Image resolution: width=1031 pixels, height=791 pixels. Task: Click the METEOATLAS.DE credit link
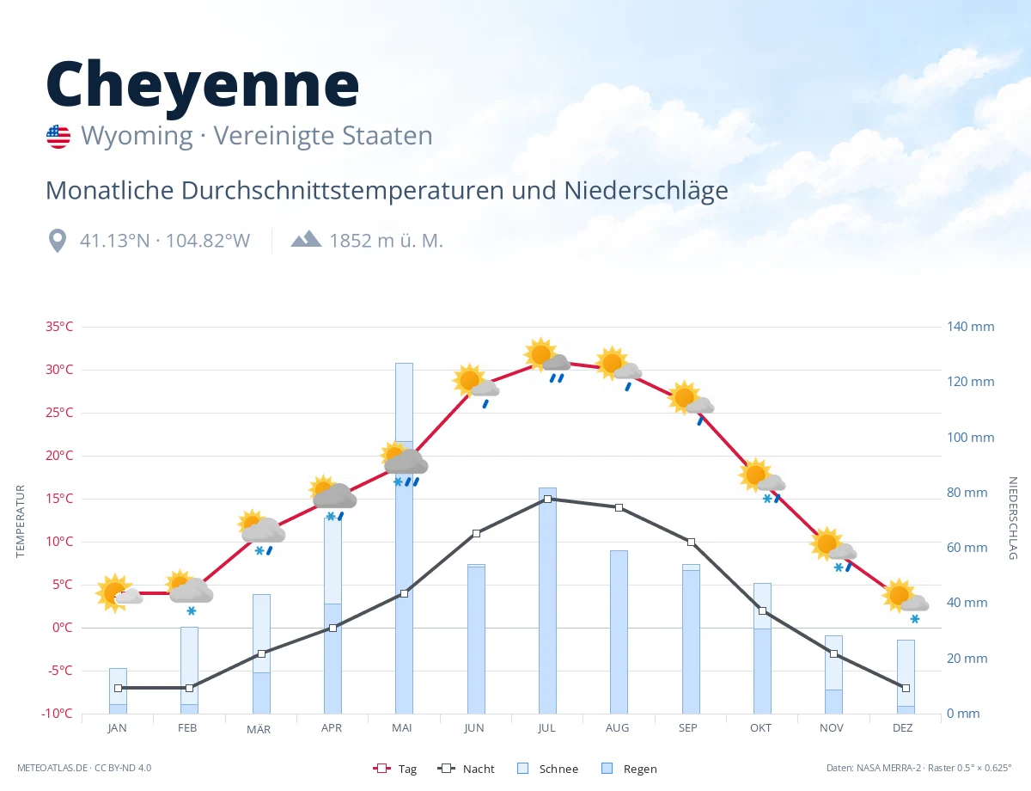(x=84, y=768)
